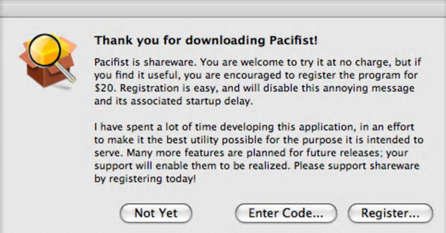
Task: Click the dialog's title bar
Action: 223,9
